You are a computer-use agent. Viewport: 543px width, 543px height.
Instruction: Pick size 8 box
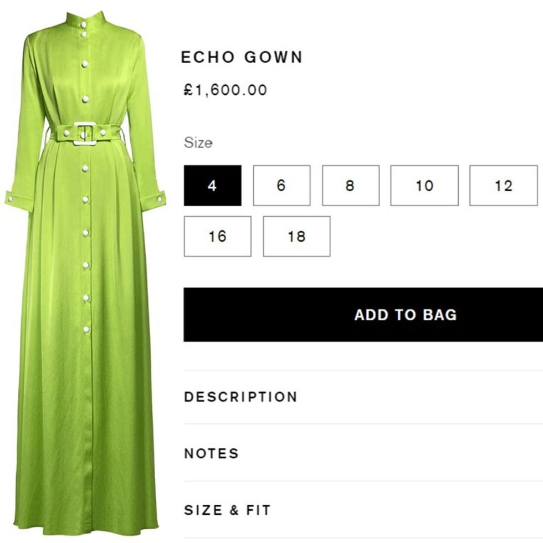351,186
